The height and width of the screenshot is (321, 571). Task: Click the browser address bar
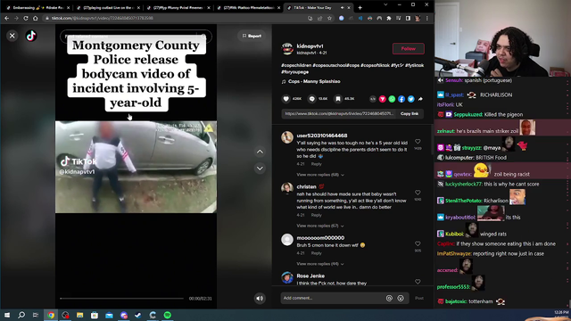[x=175, y=18]
